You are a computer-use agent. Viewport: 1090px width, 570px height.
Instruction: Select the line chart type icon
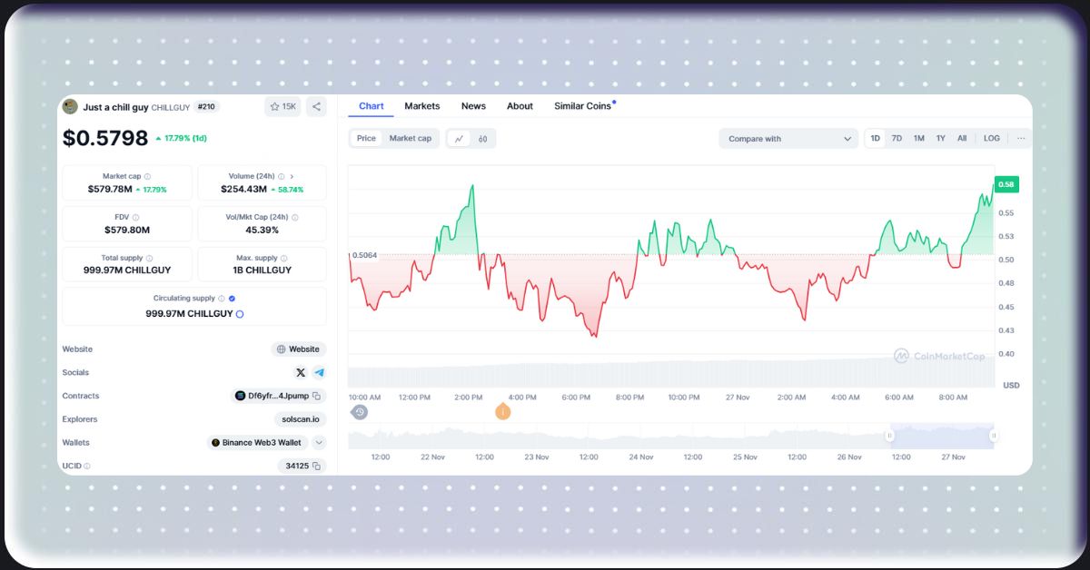[459, 138]
